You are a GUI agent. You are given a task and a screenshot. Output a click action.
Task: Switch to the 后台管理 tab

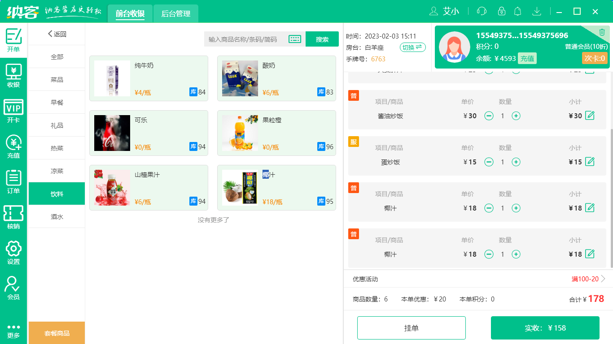pos(175,13)
